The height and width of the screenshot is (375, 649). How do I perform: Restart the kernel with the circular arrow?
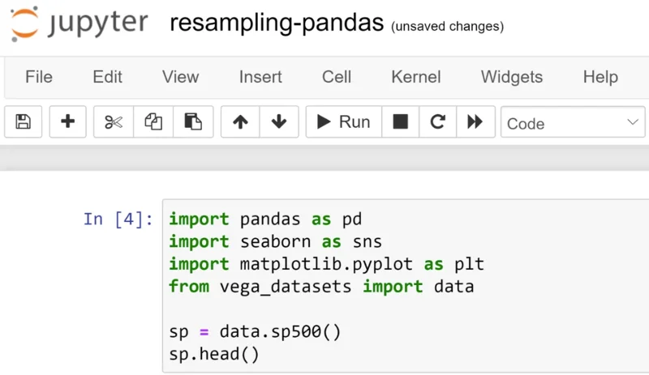437,121
